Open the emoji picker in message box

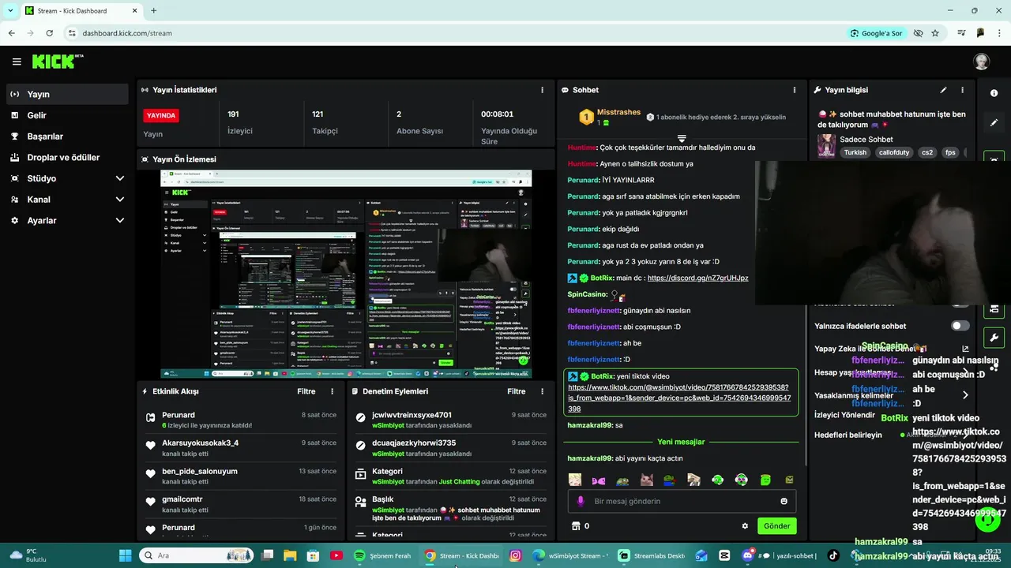click(784, 501)
